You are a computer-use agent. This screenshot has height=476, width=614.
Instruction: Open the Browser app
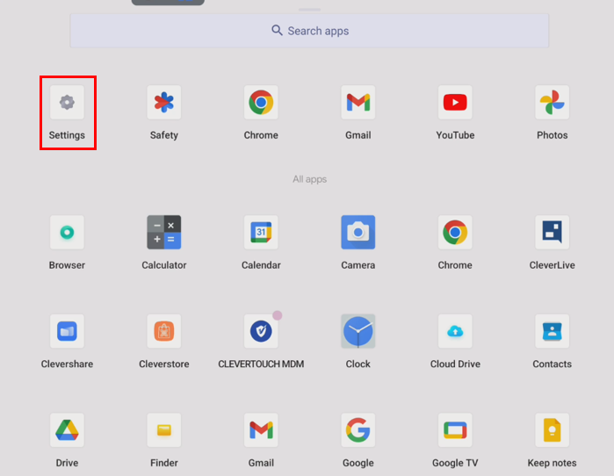click(x=67, y=233)
